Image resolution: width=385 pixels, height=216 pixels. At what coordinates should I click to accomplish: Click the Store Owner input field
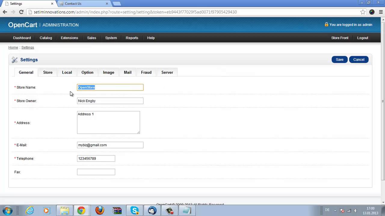pos(110,101)
